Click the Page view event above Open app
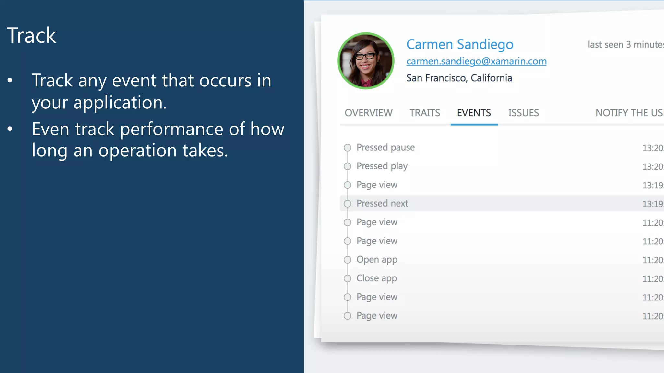 point(502,241)
